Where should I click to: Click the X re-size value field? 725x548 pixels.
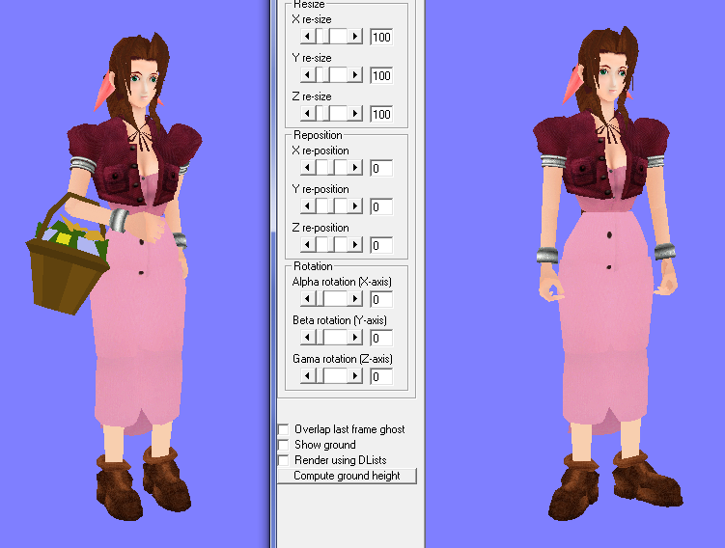[x=381, y=37]
